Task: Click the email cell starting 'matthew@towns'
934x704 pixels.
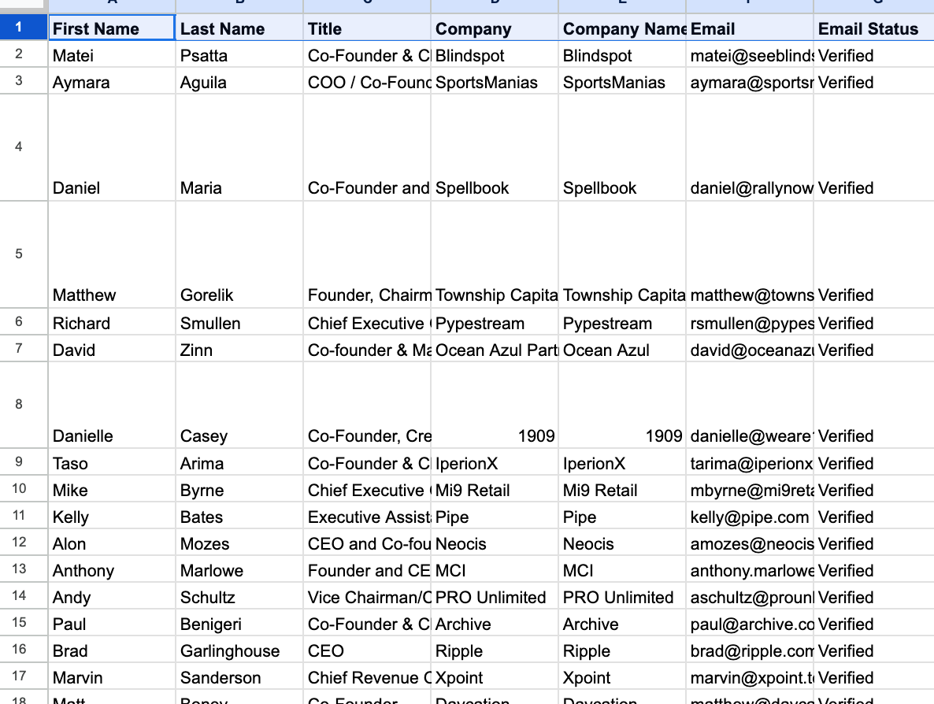Action: click(x=750, y=255)
